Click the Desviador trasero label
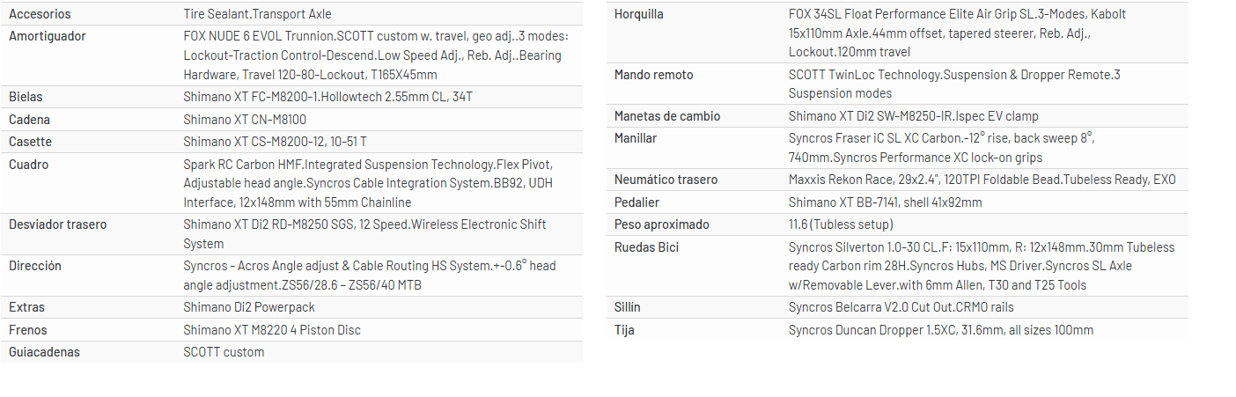1236x397 pixels. pyautogui.click(x=58, y=224)
